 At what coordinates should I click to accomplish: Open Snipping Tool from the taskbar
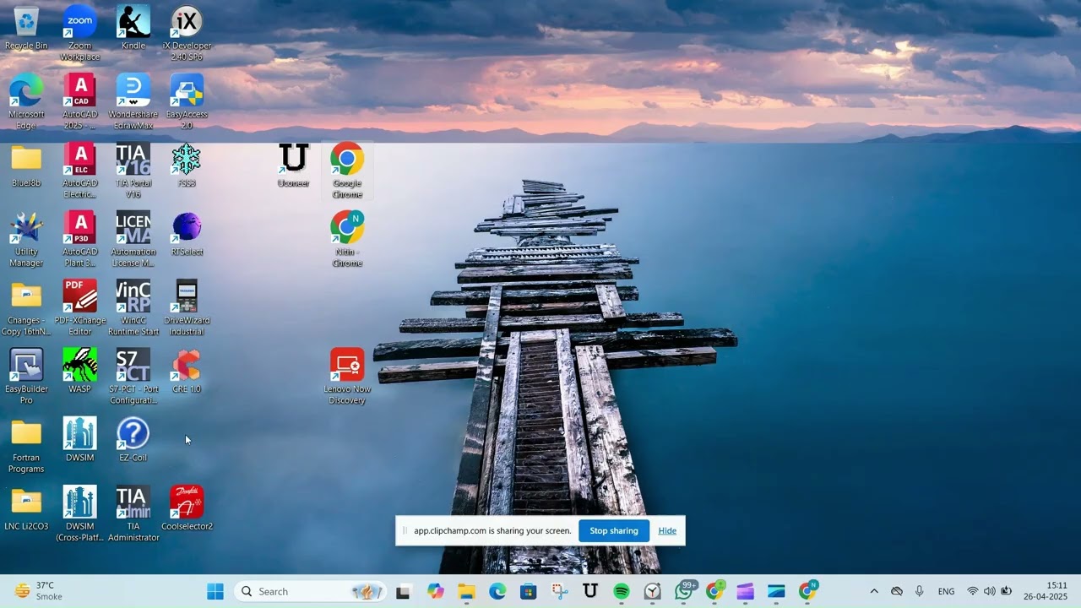point(559,591)
